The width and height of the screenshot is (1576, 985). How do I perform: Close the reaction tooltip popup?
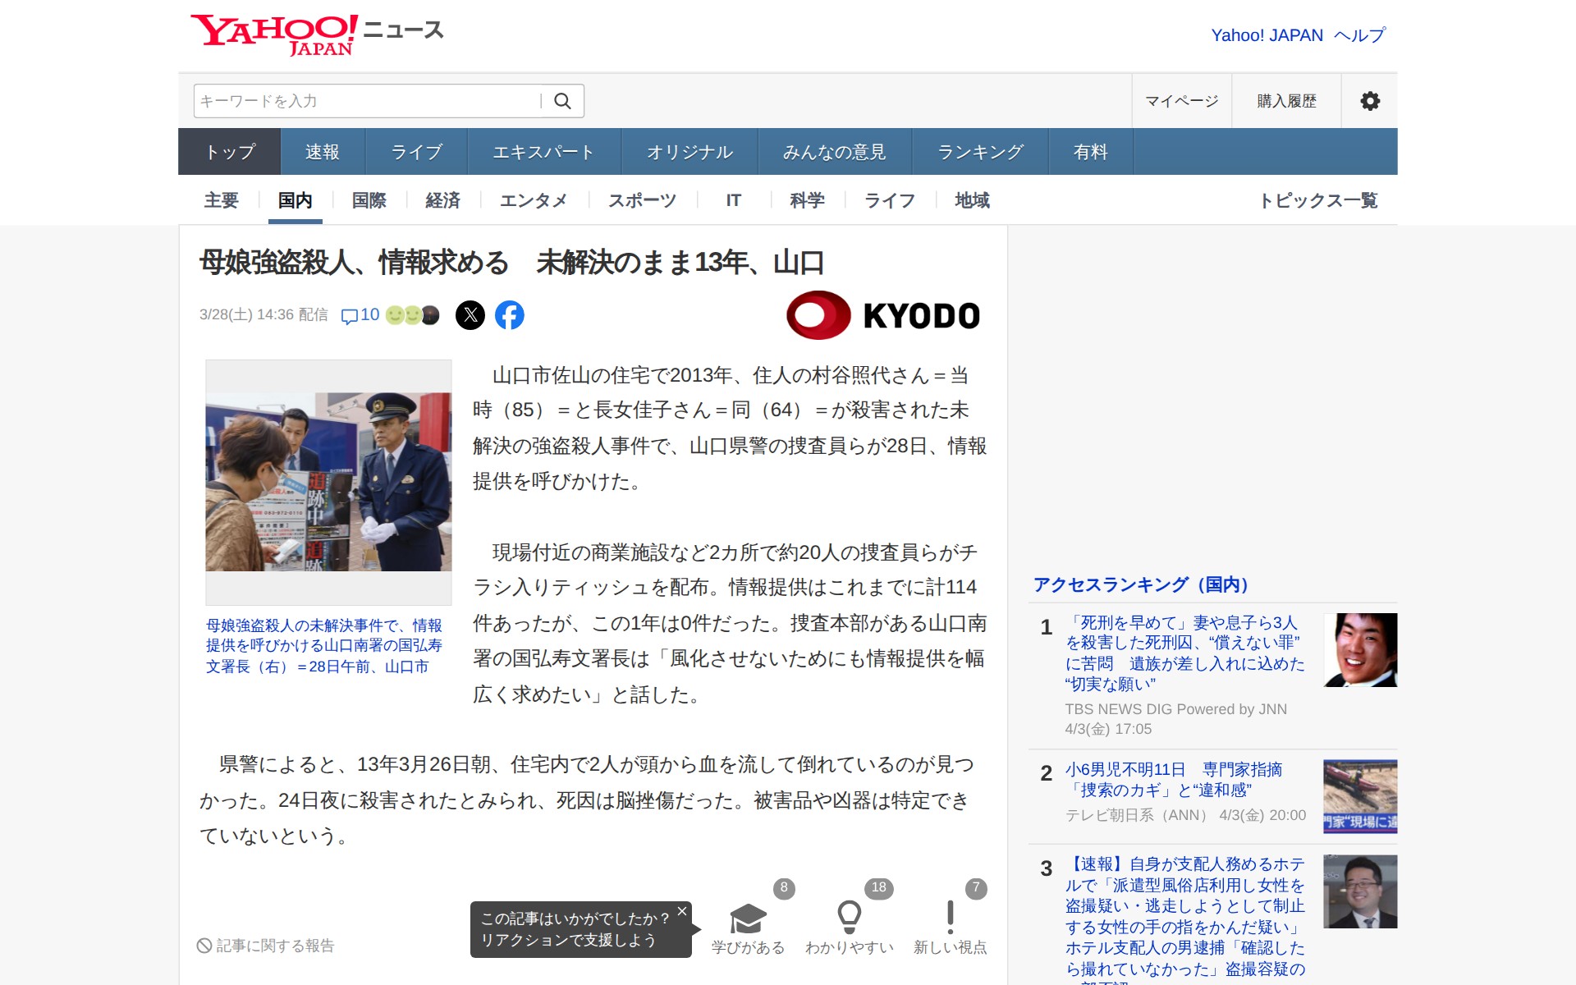pyautogui.click(x=681, y=911)
